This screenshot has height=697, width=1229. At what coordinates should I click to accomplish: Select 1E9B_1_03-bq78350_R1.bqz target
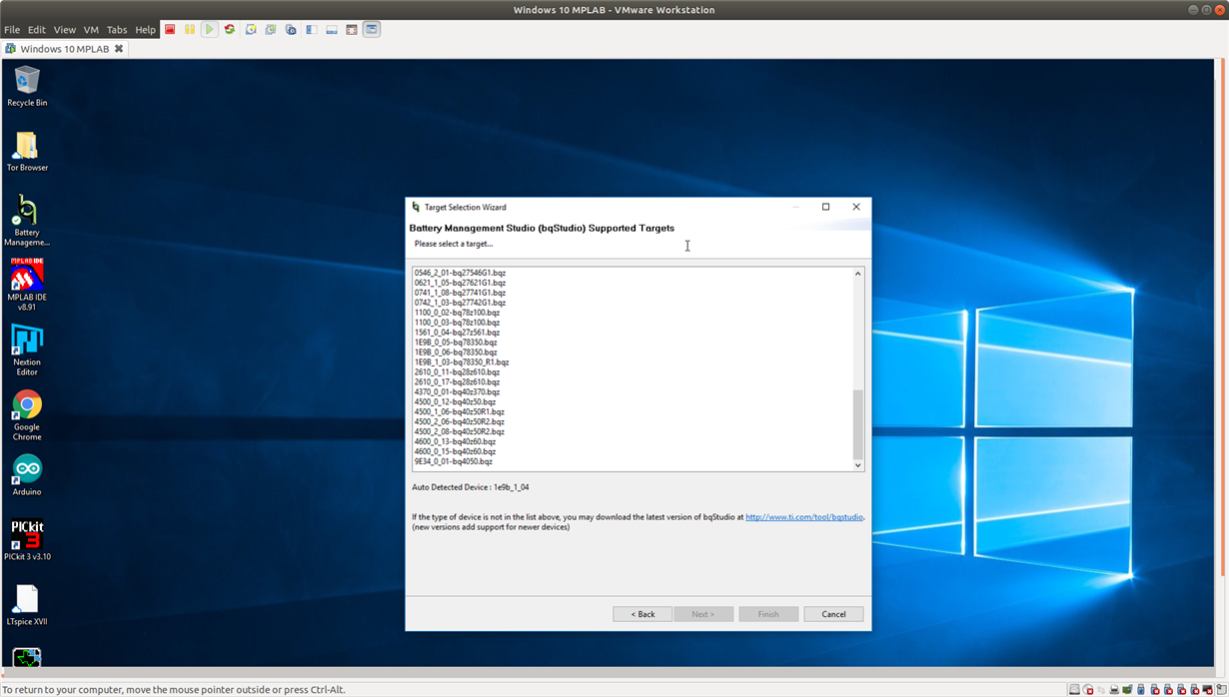point(462,362)
